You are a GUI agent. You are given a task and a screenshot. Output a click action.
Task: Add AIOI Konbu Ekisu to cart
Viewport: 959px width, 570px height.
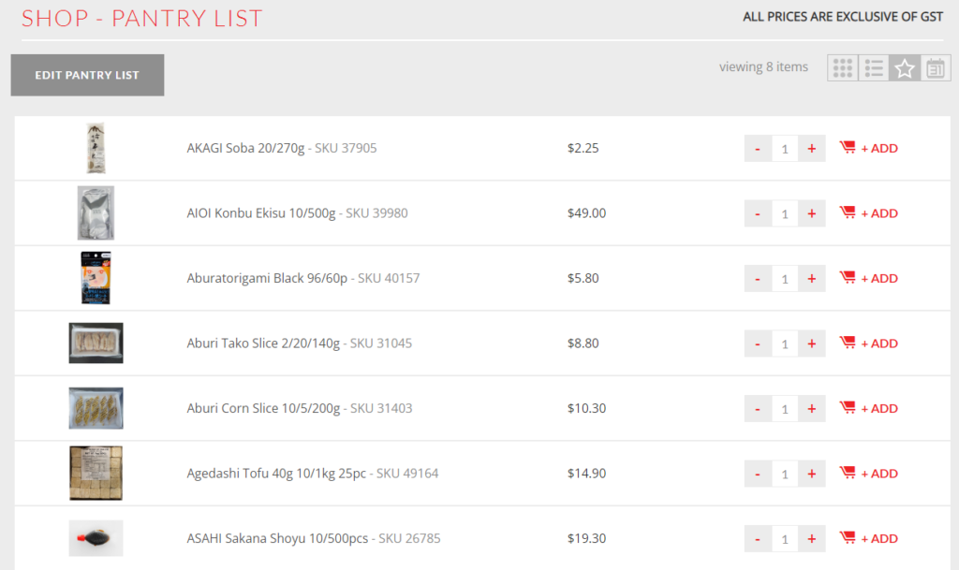pos(868,213)
